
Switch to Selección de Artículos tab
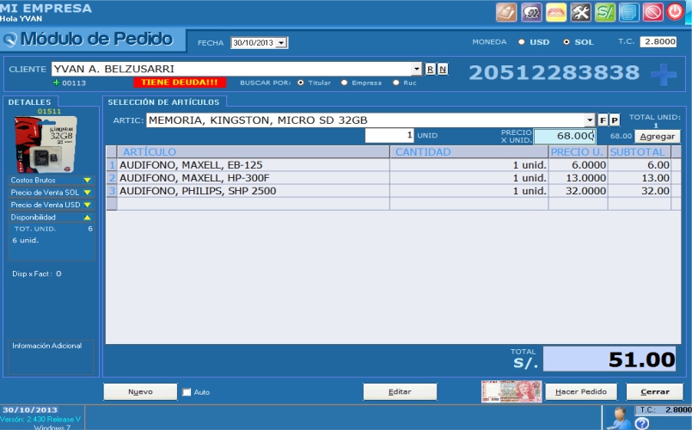tap(163, 102)
